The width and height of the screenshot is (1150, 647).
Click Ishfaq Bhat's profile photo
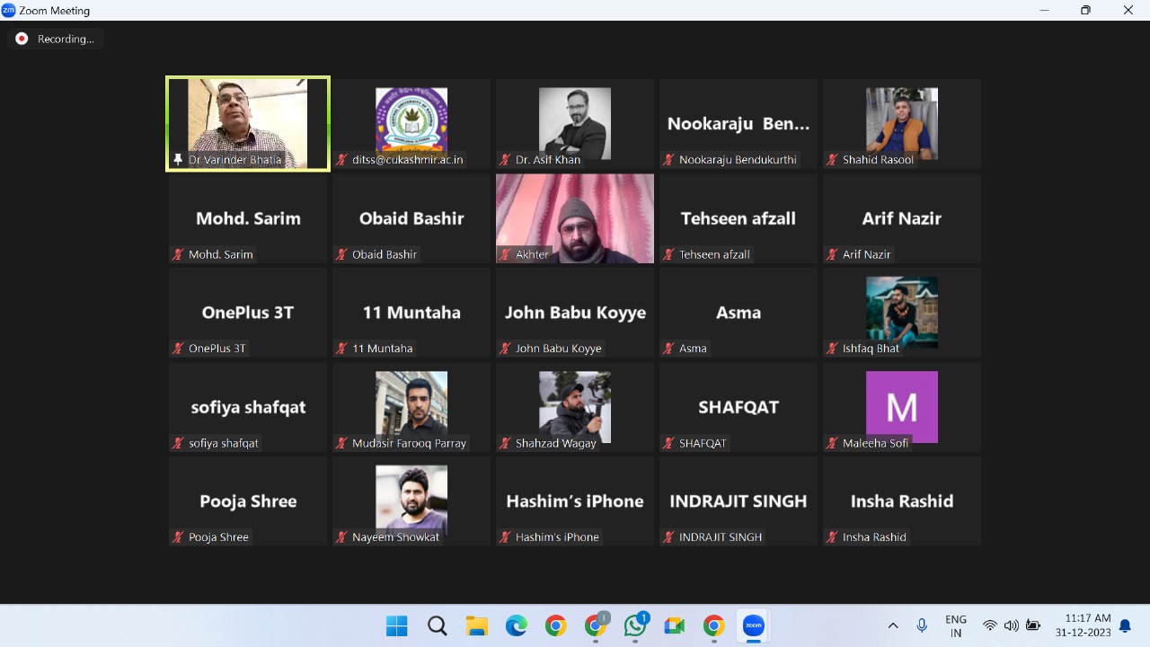pyautogui.click(x=902, y=312)
